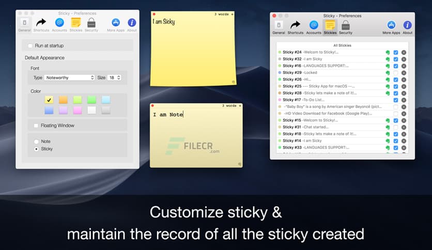This screenshot has height=250, width=432.
Task: Select row 'Sticky #25 --- Sticky App for macOS'
Action: [x=342, y=86]
